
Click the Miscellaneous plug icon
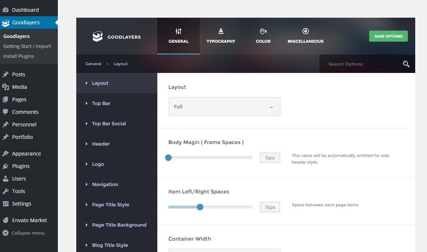pos(305,31)
